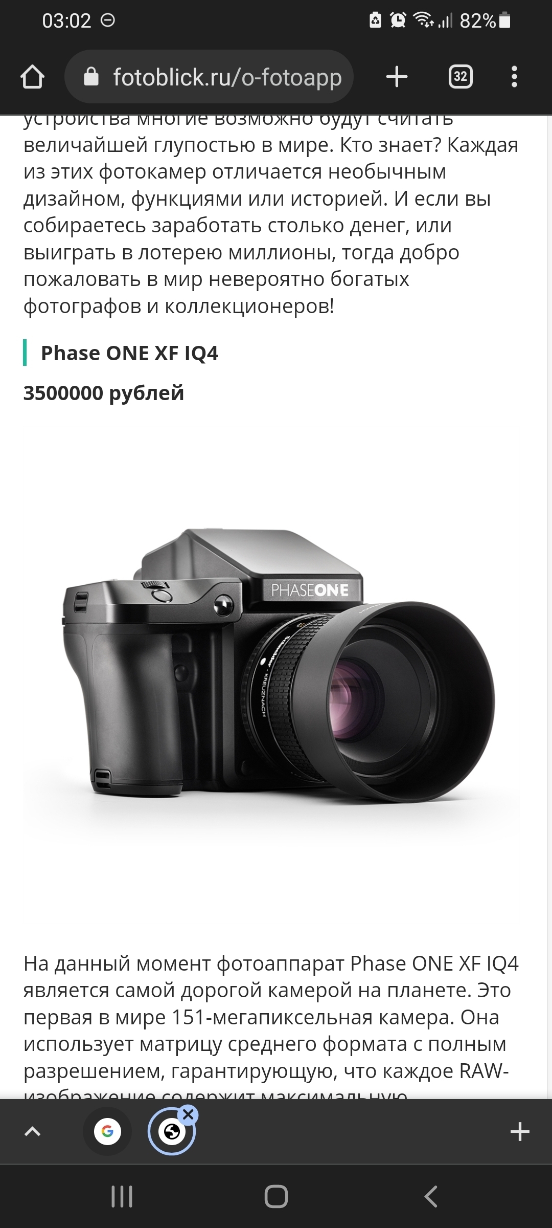Tap the Android back navigation button
The height and width of the screenshot is (1228, 552).
(431, 1197)
